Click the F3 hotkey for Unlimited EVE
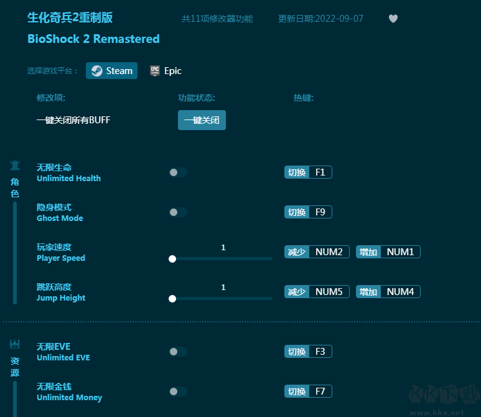Screen dimensions: 481x417 [x=308, y=351]
